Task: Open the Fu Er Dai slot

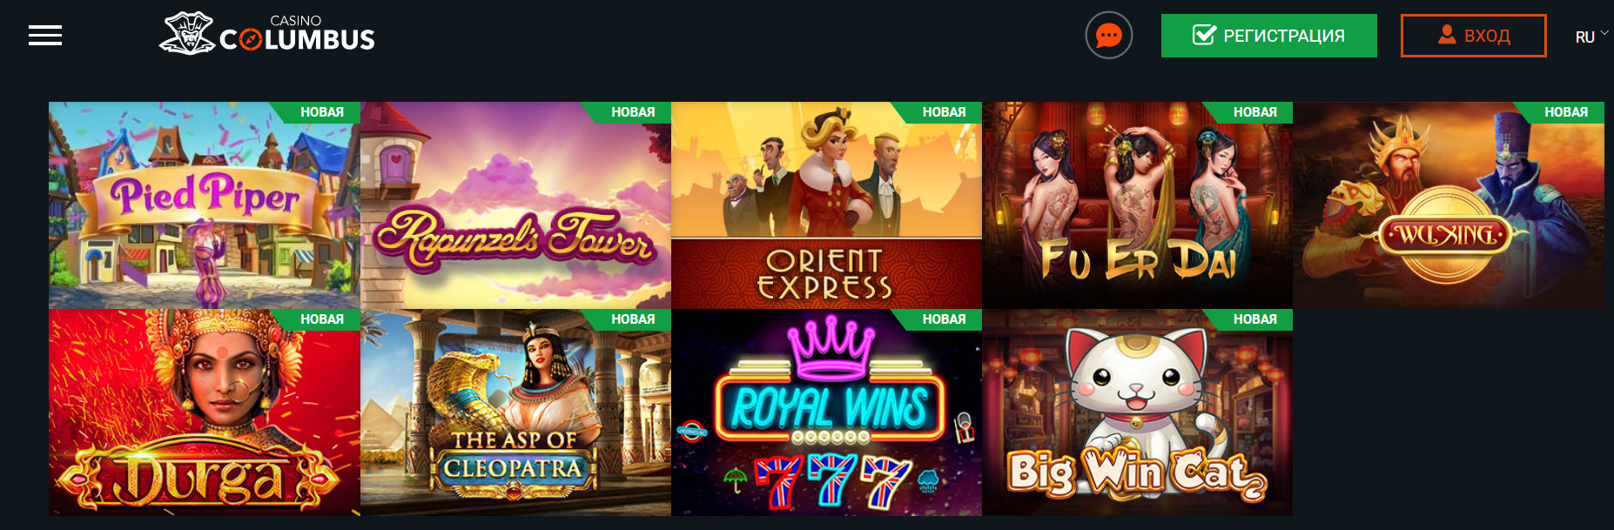Action: 1137,205
